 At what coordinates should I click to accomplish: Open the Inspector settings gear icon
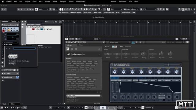pos(3,81)
